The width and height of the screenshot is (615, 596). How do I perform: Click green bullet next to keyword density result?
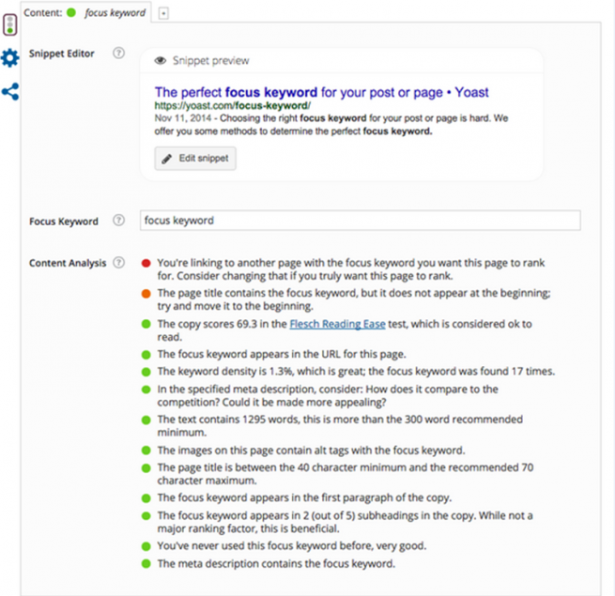click(146, 371)
